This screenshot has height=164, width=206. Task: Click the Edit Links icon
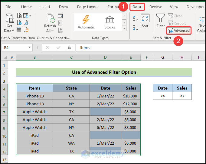(60, 30)
